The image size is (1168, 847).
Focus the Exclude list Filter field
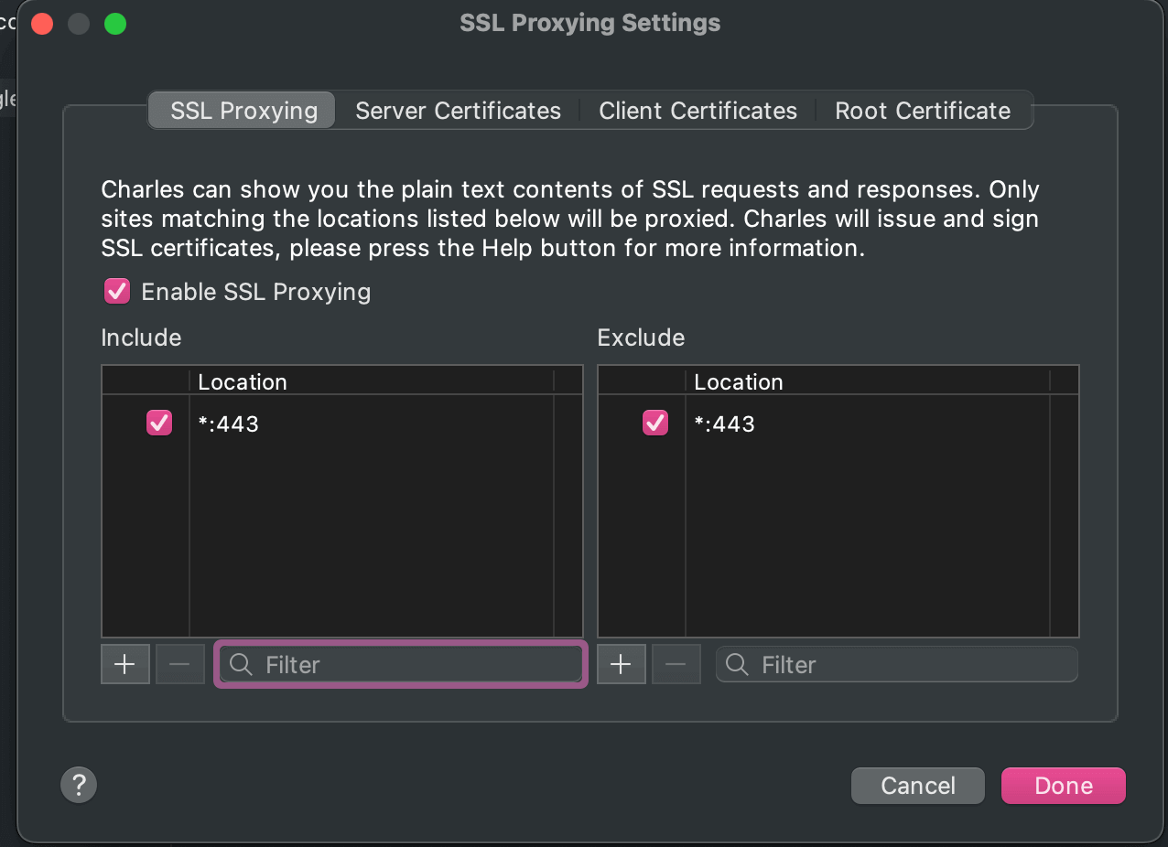point(897,665)
